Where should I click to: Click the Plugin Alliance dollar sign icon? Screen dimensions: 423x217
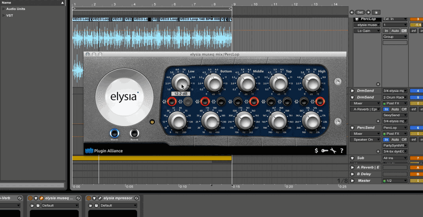pyautogui.click(x=316, y=151)
